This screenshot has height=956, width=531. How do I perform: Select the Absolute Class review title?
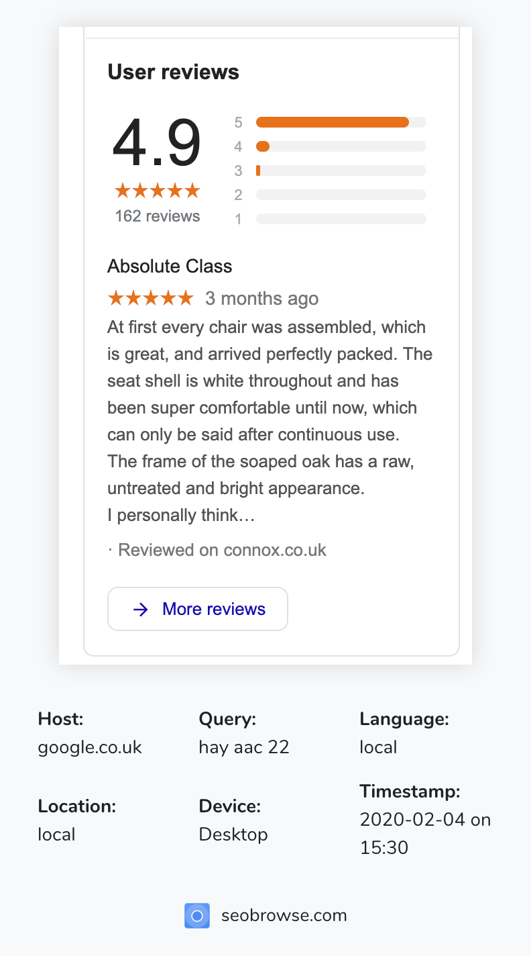click(169, 266)
